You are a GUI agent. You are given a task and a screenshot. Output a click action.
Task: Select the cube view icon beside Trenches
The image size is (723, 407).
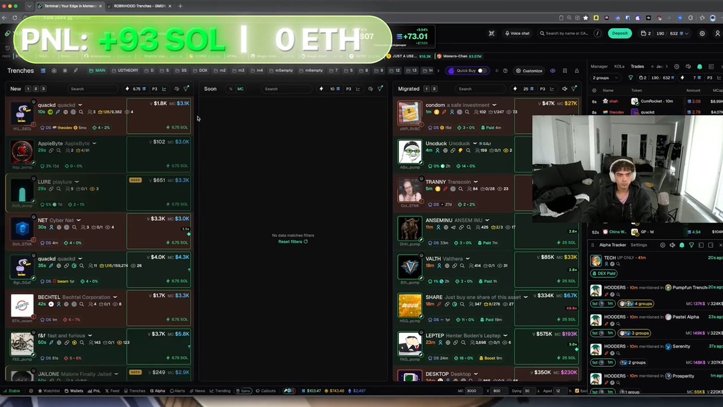(x=54, y=71)
